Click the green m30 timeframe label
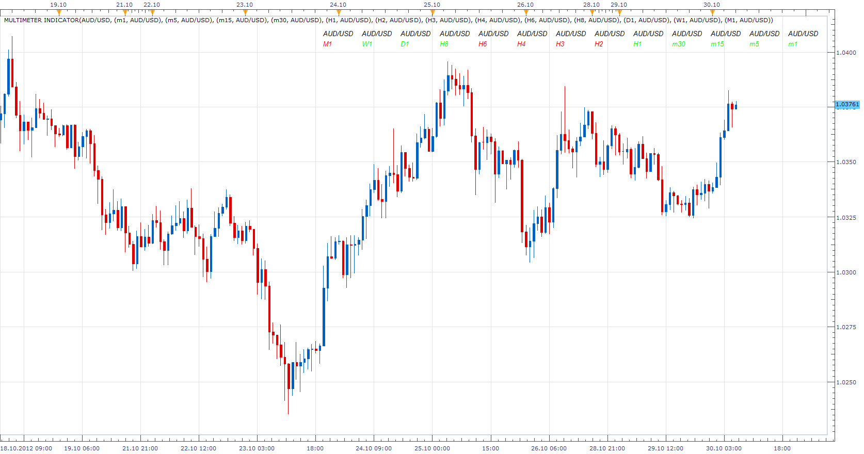864x454 pixels. pyautogui.click(x=679, y=44)
